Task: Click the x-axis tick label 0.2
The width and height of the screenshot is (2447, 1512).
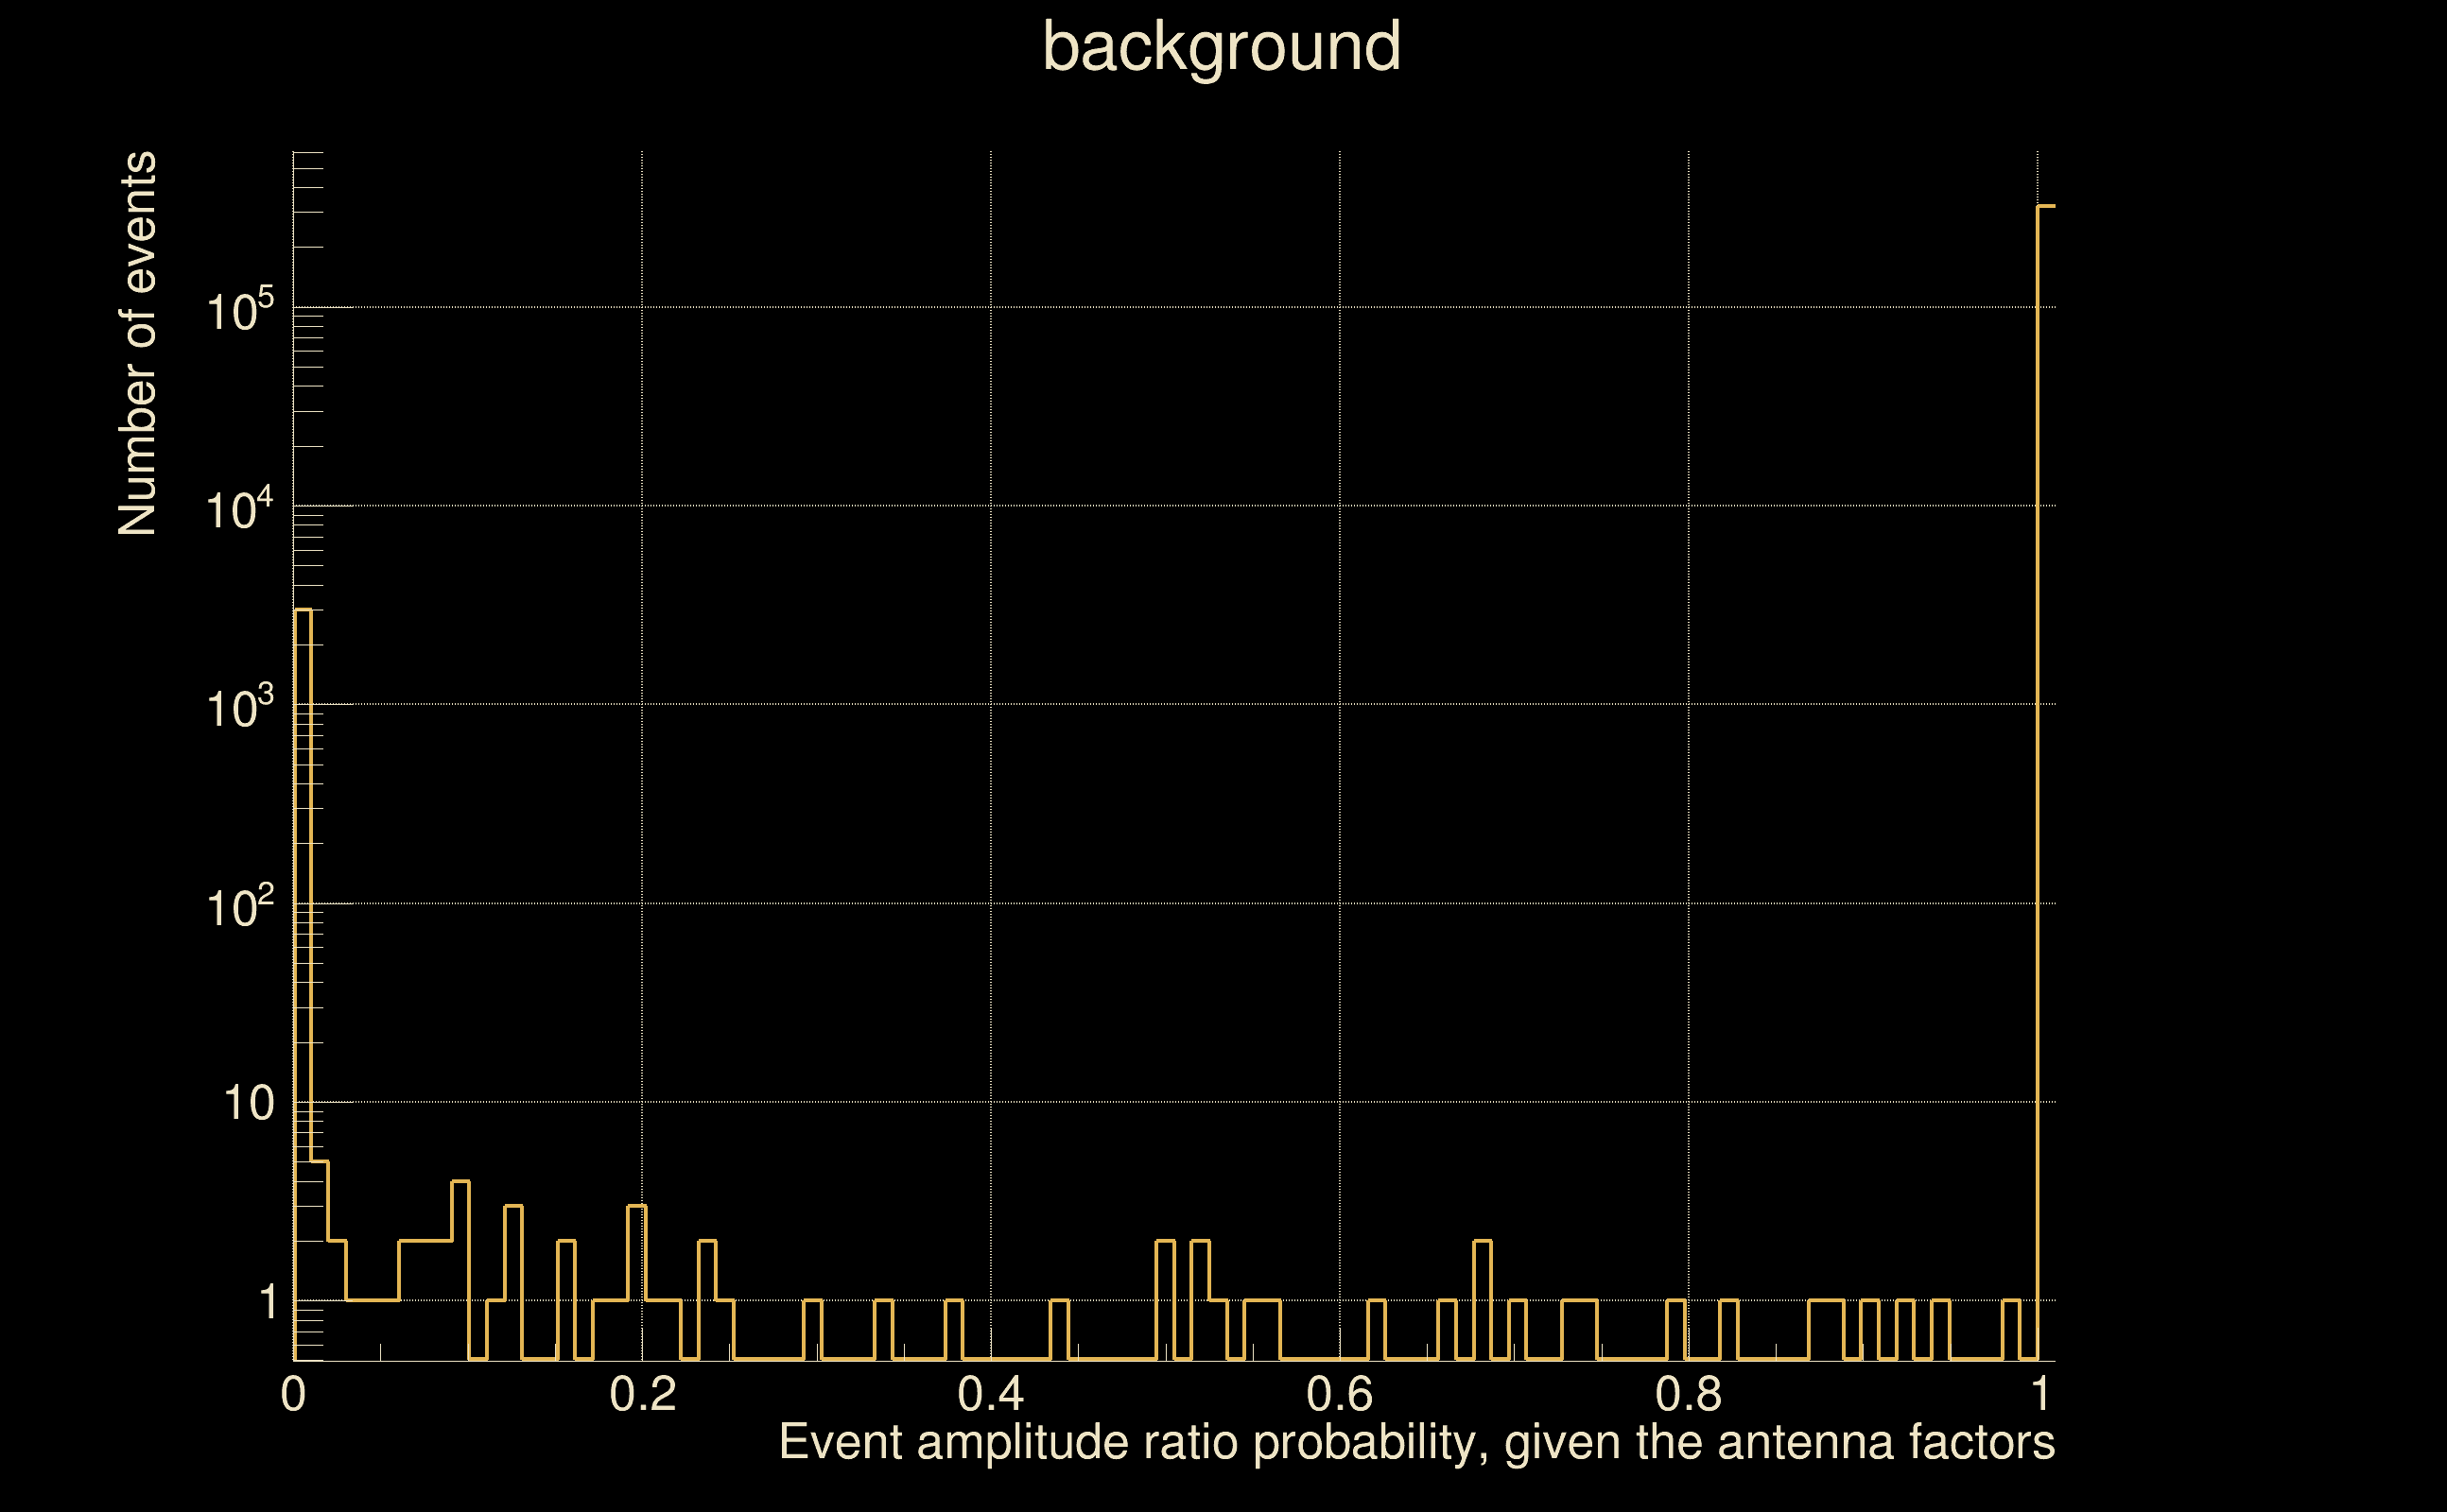Action: 642,1394
